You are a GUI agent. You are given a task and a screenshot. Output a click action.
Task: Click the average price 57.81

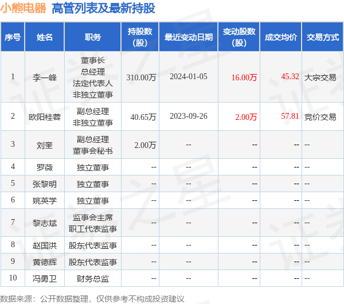click(290, 116)
